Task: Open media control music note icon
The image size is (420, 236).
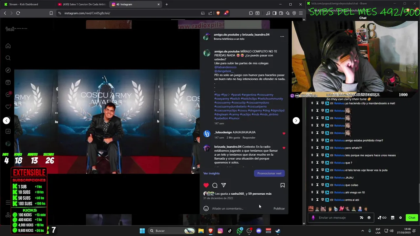Action: (x=268, y=13)
